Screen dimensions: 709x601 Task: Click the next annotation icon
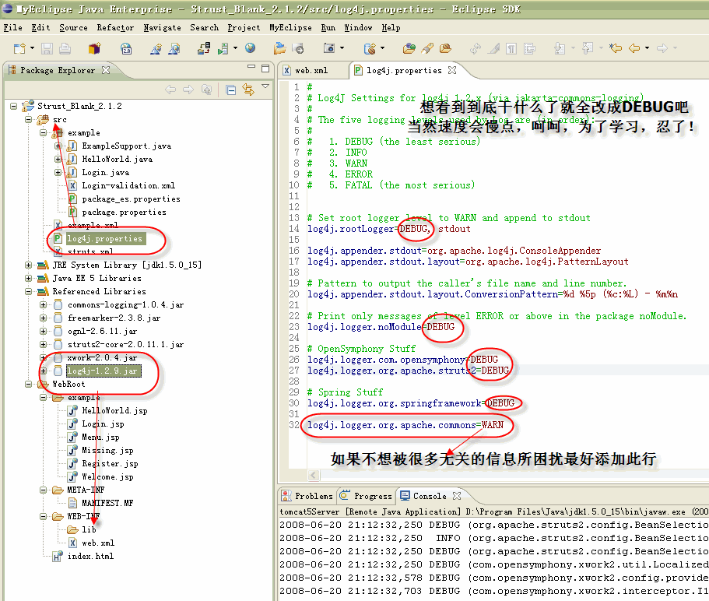coord(560,48)
